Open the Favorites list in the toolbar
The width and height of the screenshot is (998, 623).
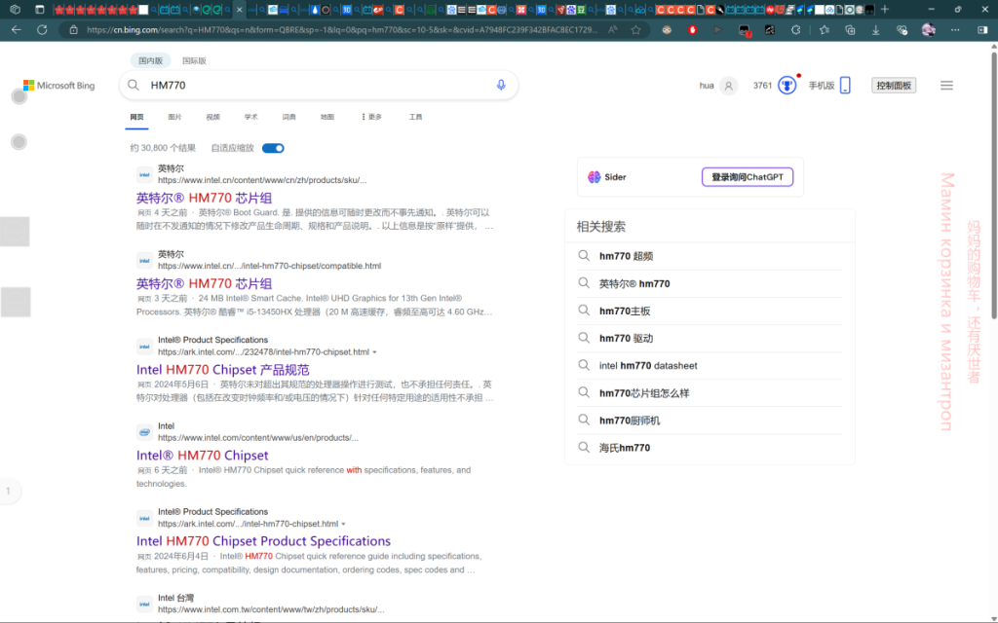click(825, 30)
